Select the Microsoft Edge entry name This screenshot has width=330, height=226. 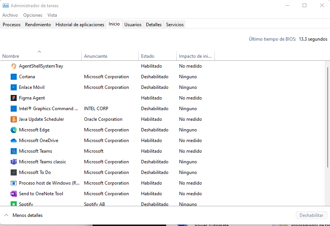(34, 130)
